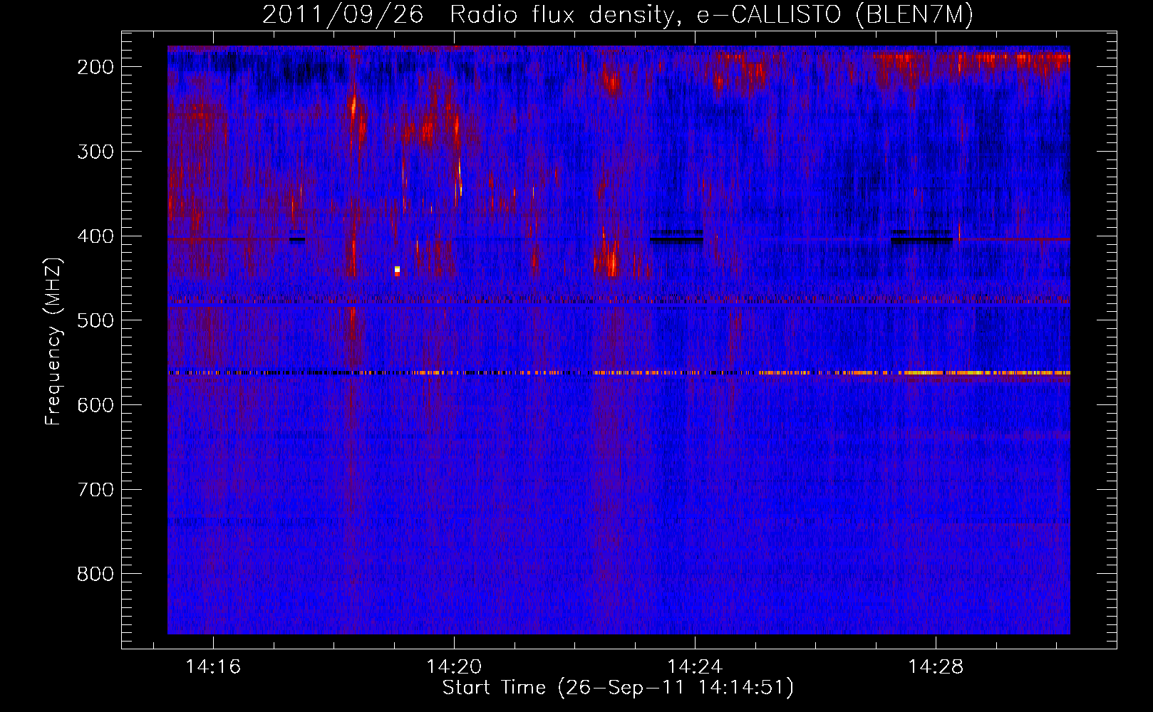Click the 'Start Time (26-Sep-11 14:14:51)' axis label
Image resolution: width=1153 pixels, height=712 pixels.
coord(618,688)
